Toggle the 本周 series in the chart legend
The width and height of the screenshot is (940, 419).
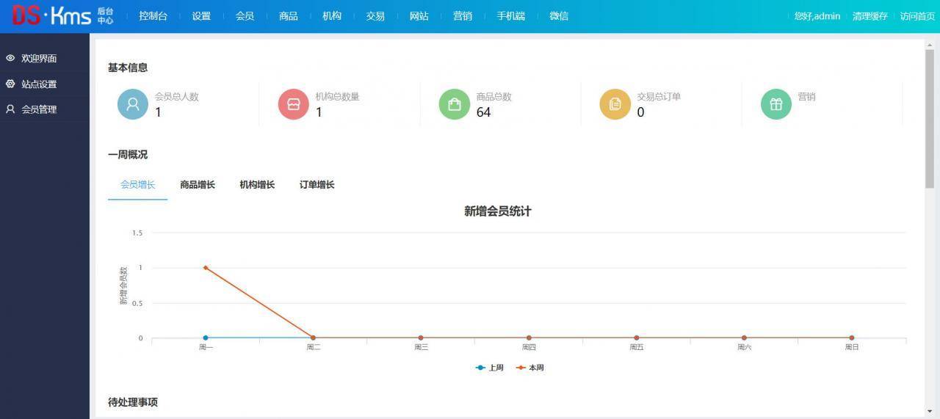[529, 368]
